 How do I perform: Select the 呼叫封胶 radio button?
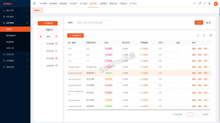click(x=41, y=51)
